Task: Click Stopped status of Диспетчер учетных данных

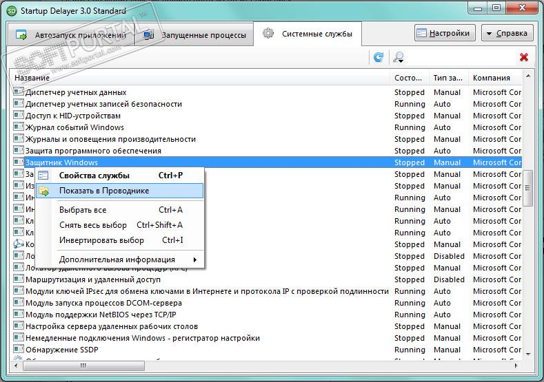Action: click(410, 92)
